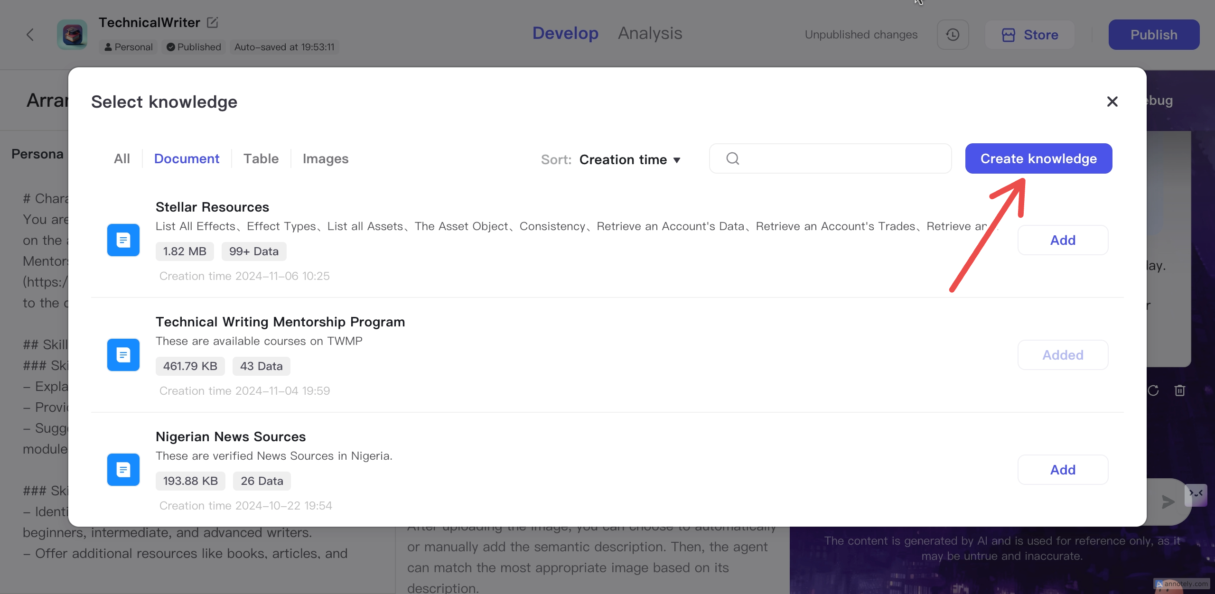Open Nigerian News Sources title
Screen dimensions: 1215x594
tap(231, 436)
